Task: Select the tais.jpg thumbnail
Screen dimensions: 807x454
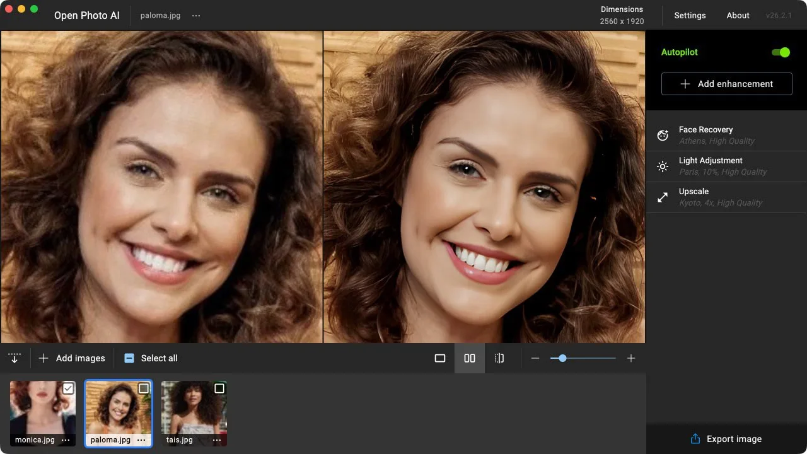Action: pos(194,414)
